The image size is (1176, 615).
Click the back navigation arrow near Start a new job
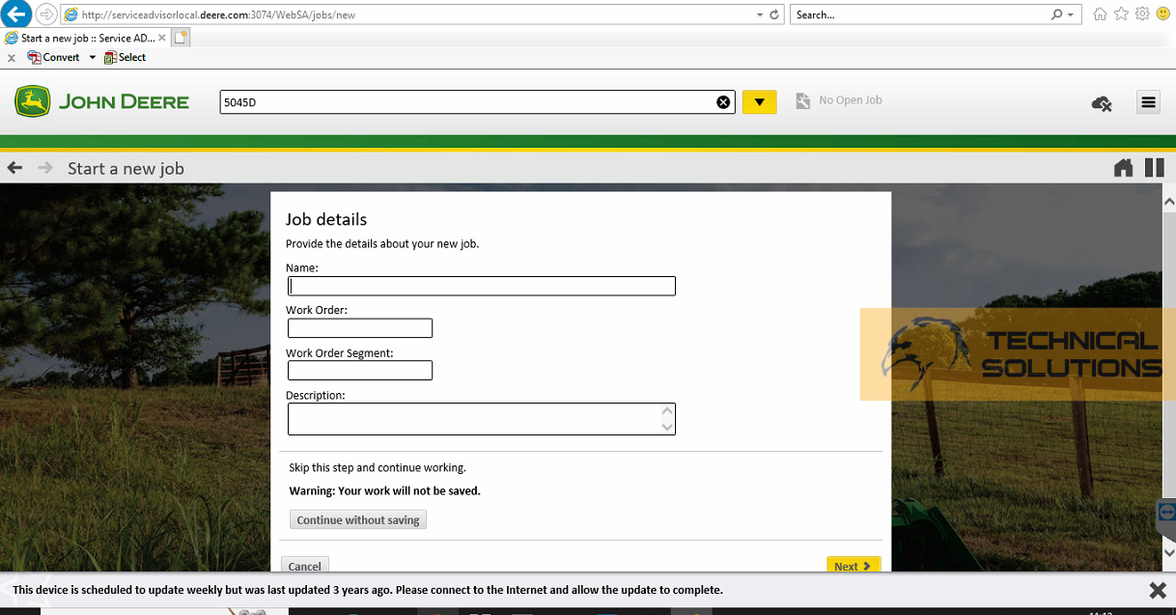pyautogui.click(x=14, y=167)
